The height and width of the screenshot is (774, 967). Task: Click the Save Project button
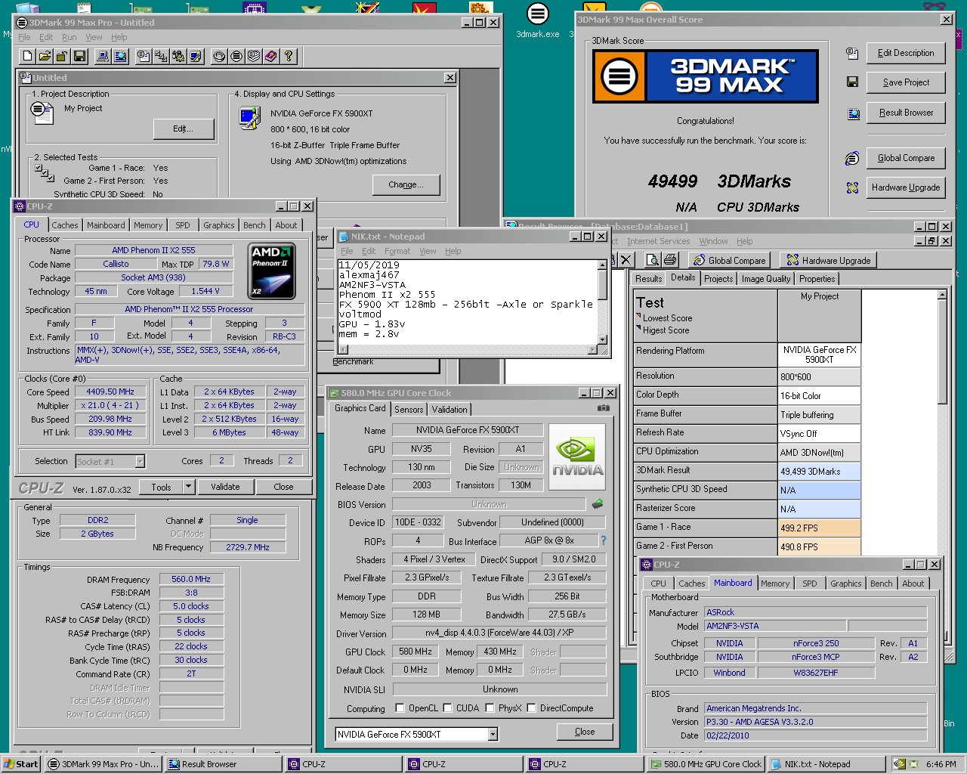pos(906,82)
